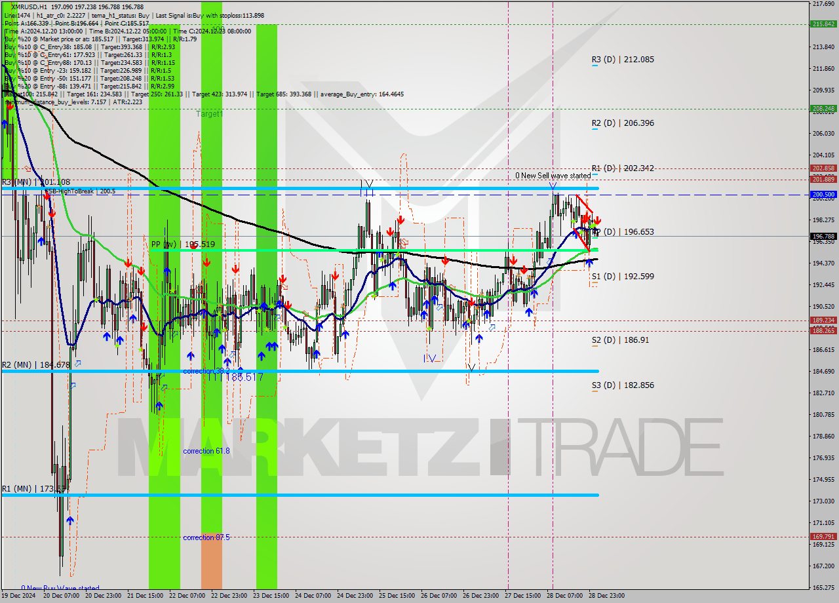This screenshot has width=839, height=603.
Task: Click the 'FSB-HighToBreak | 200.5' label
Action: click(x=80, y=191)
